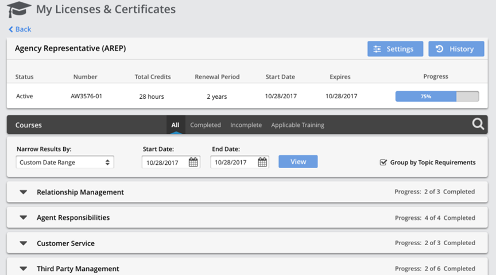The width and height of the screenshot is (496, 275).
Task: Open course search with magnifier icon
Action: tap(478, 125)
